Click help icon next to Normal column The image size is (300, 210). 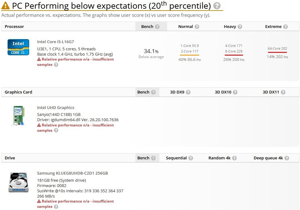tap(197, 27)
